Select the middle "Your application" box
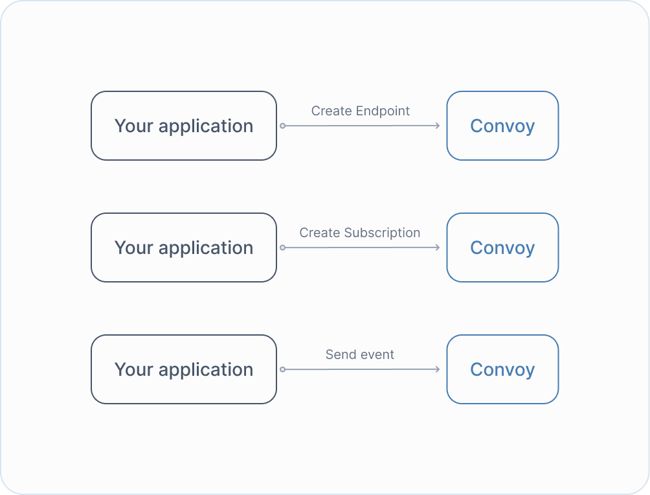 point(184,247)
